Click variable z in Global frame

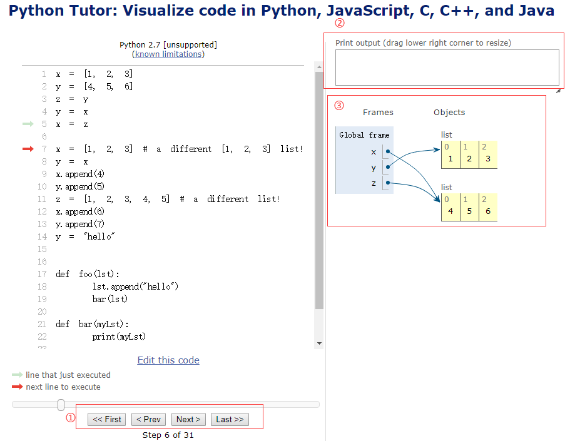click(374, 183)
